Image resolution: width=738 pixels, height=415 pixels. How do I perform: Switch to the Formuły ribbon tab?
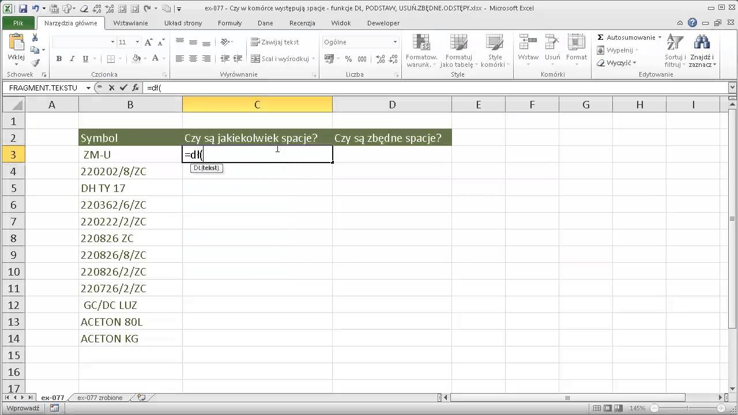[229, 23]
